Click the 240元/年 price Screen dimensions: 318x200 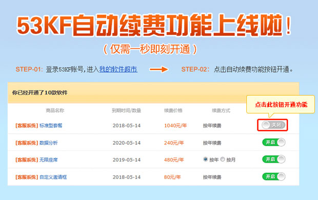pos(174,143)
